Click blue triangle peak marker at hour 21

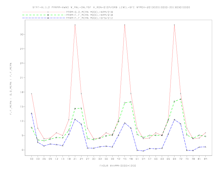coord(75,120)
